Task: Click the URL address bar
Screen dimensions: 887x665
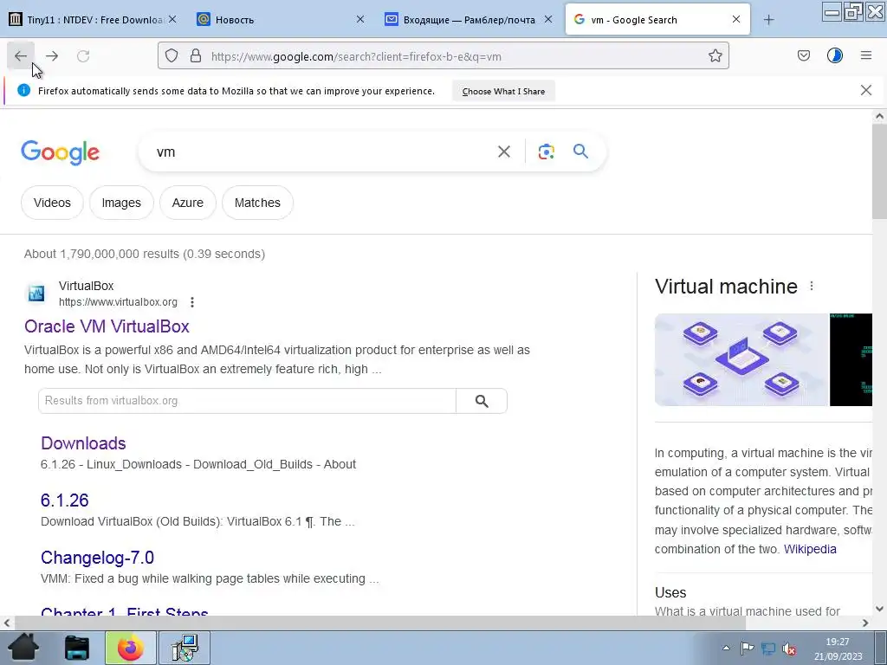Action: (x=443, y=56)
